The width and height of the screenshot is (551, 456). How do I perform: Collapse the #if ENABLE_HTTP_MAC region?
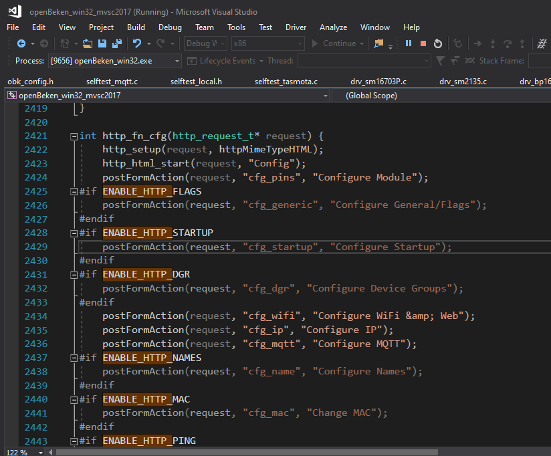(74, 400)
